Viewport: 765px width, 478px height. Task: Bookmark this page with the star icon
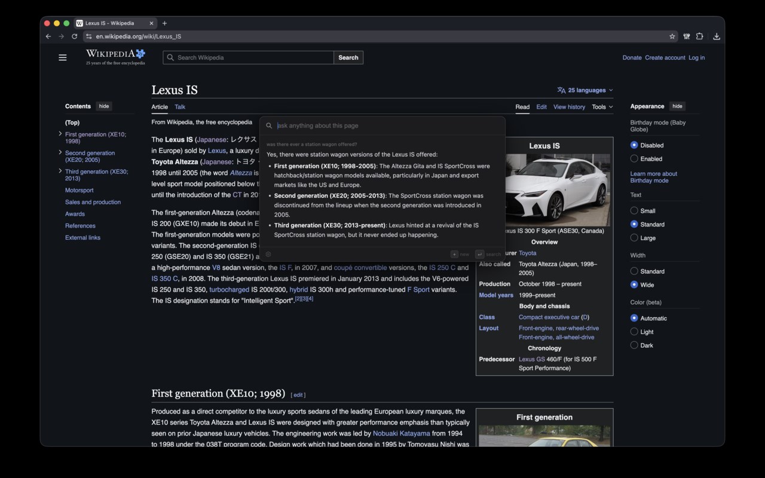point(672,36)
